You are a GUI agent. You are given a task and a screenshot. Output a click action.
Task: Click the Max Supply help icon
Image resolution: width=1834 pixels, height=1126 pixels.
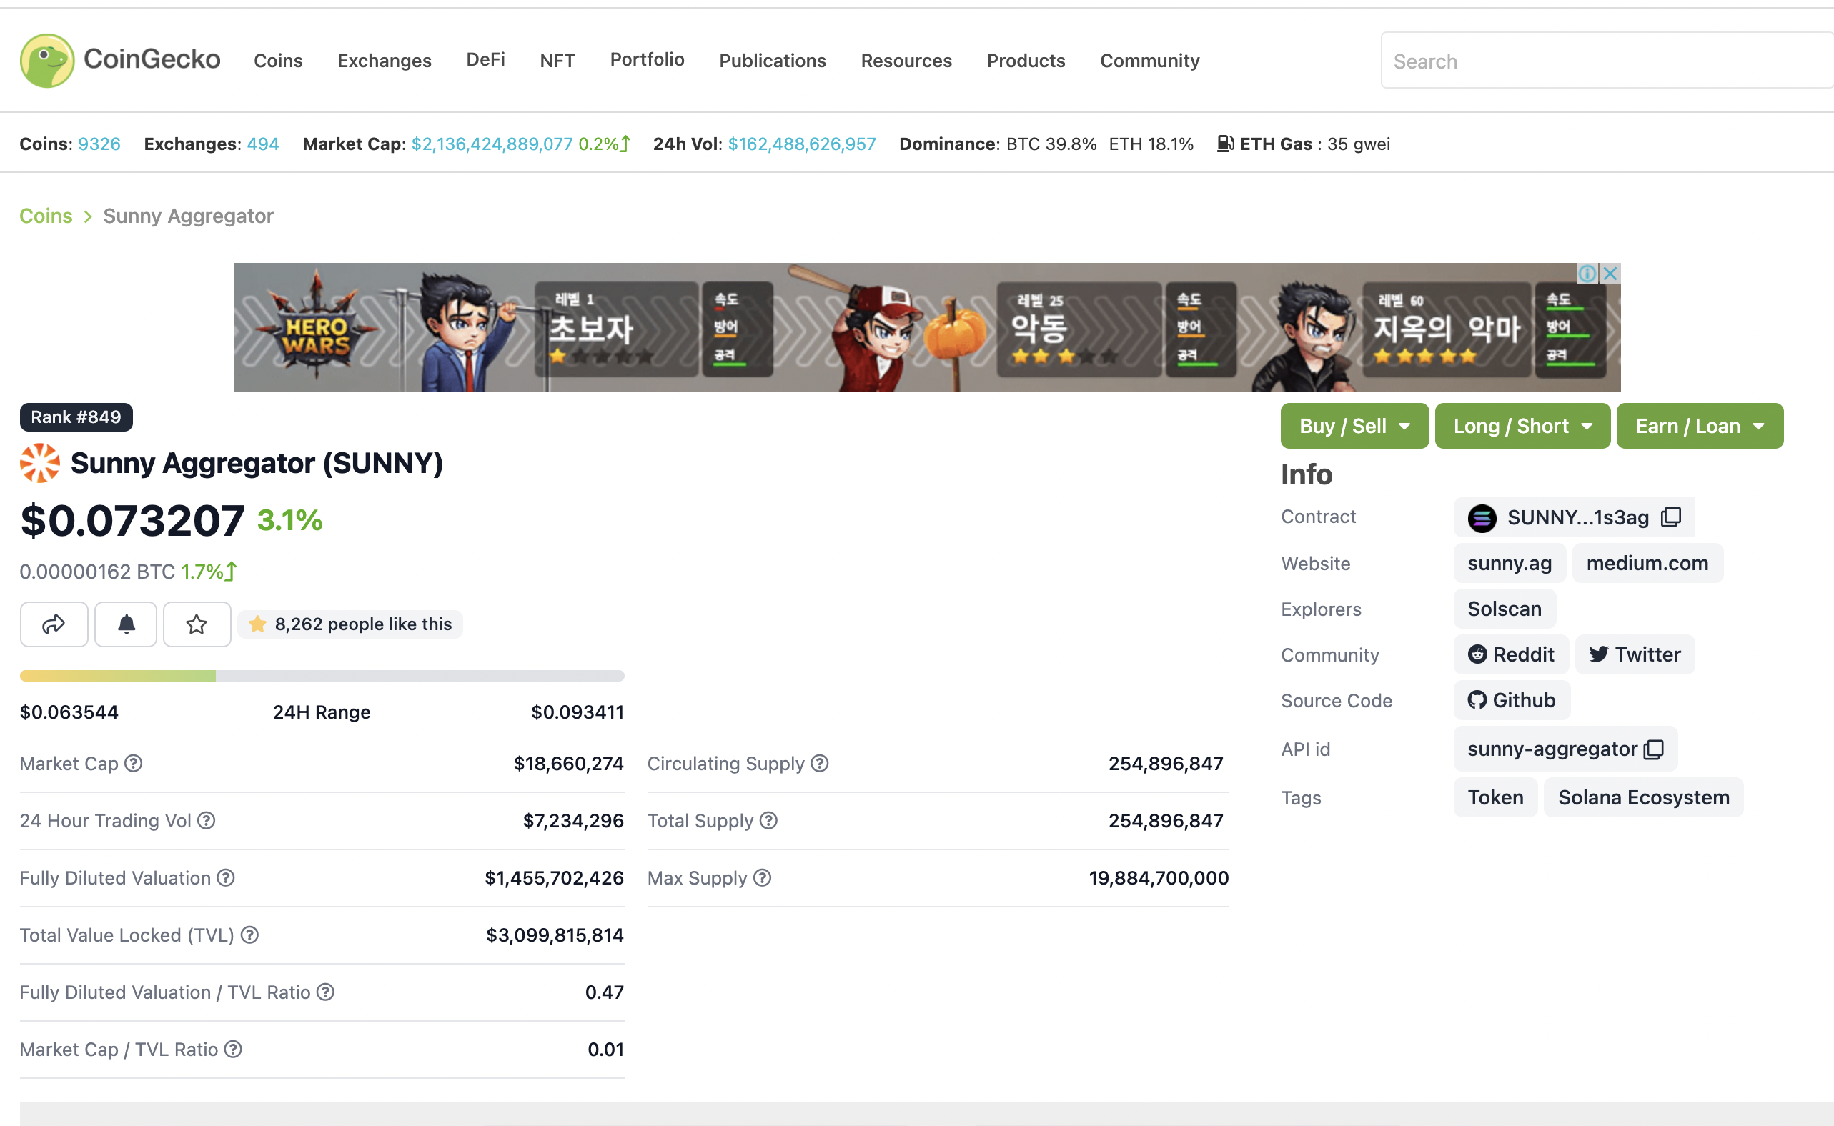click(x=762, y=878)
